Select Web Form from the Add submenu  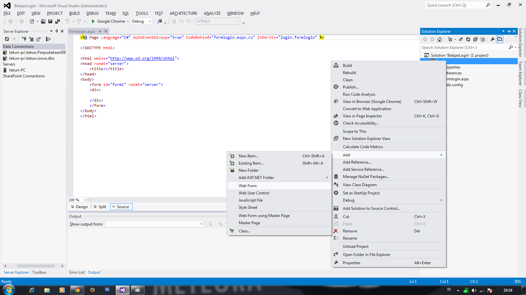[x=248, y=186]
